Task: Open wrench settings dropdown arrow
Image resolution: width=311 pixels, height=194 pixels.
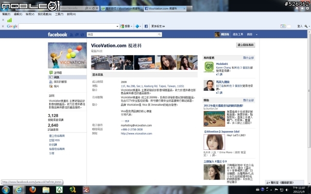Action: click(309, 26)
